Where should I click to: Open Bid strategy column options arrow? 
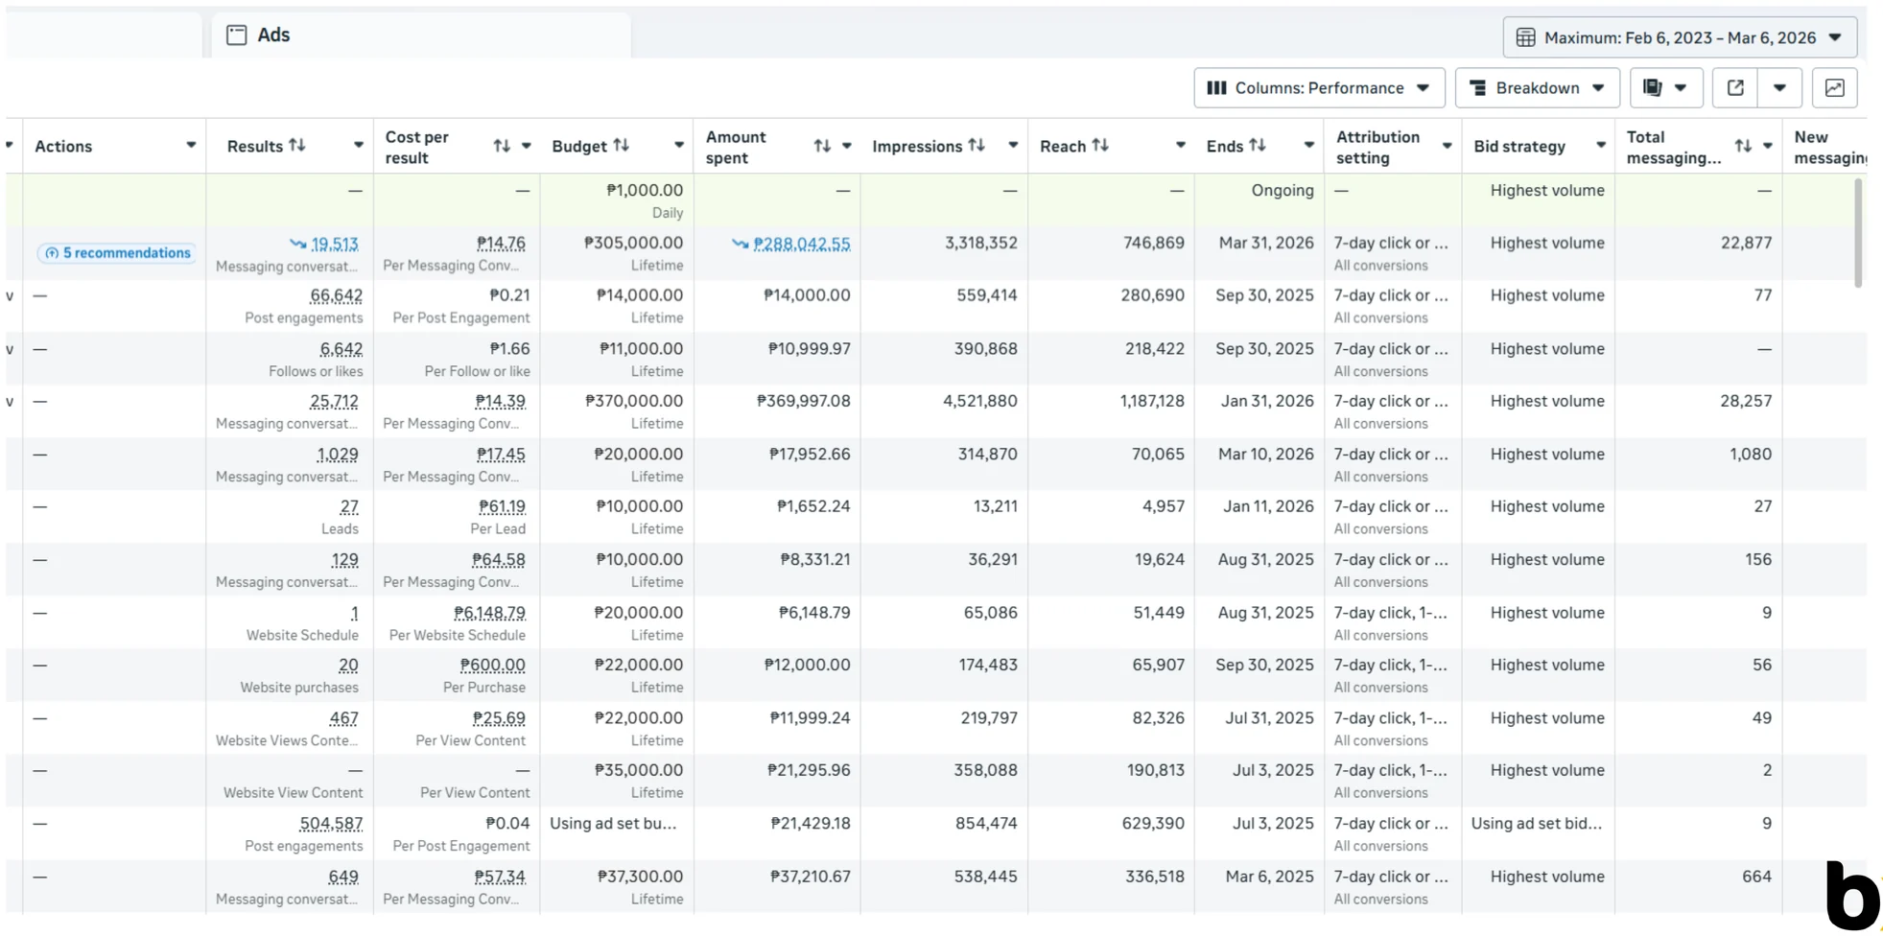(x=1600, y=146)
